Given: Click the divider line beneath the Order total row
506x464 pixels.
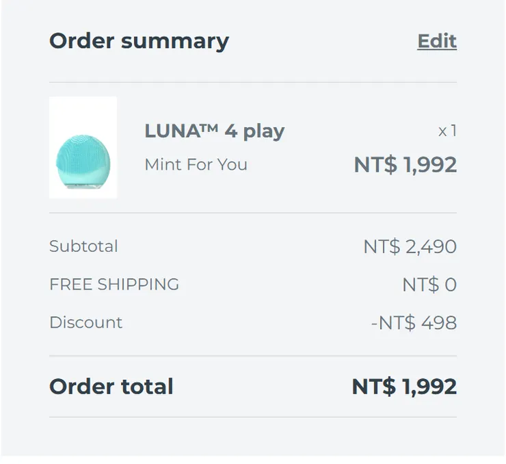Looking at the screenshot, I should [x=253, y=417].
